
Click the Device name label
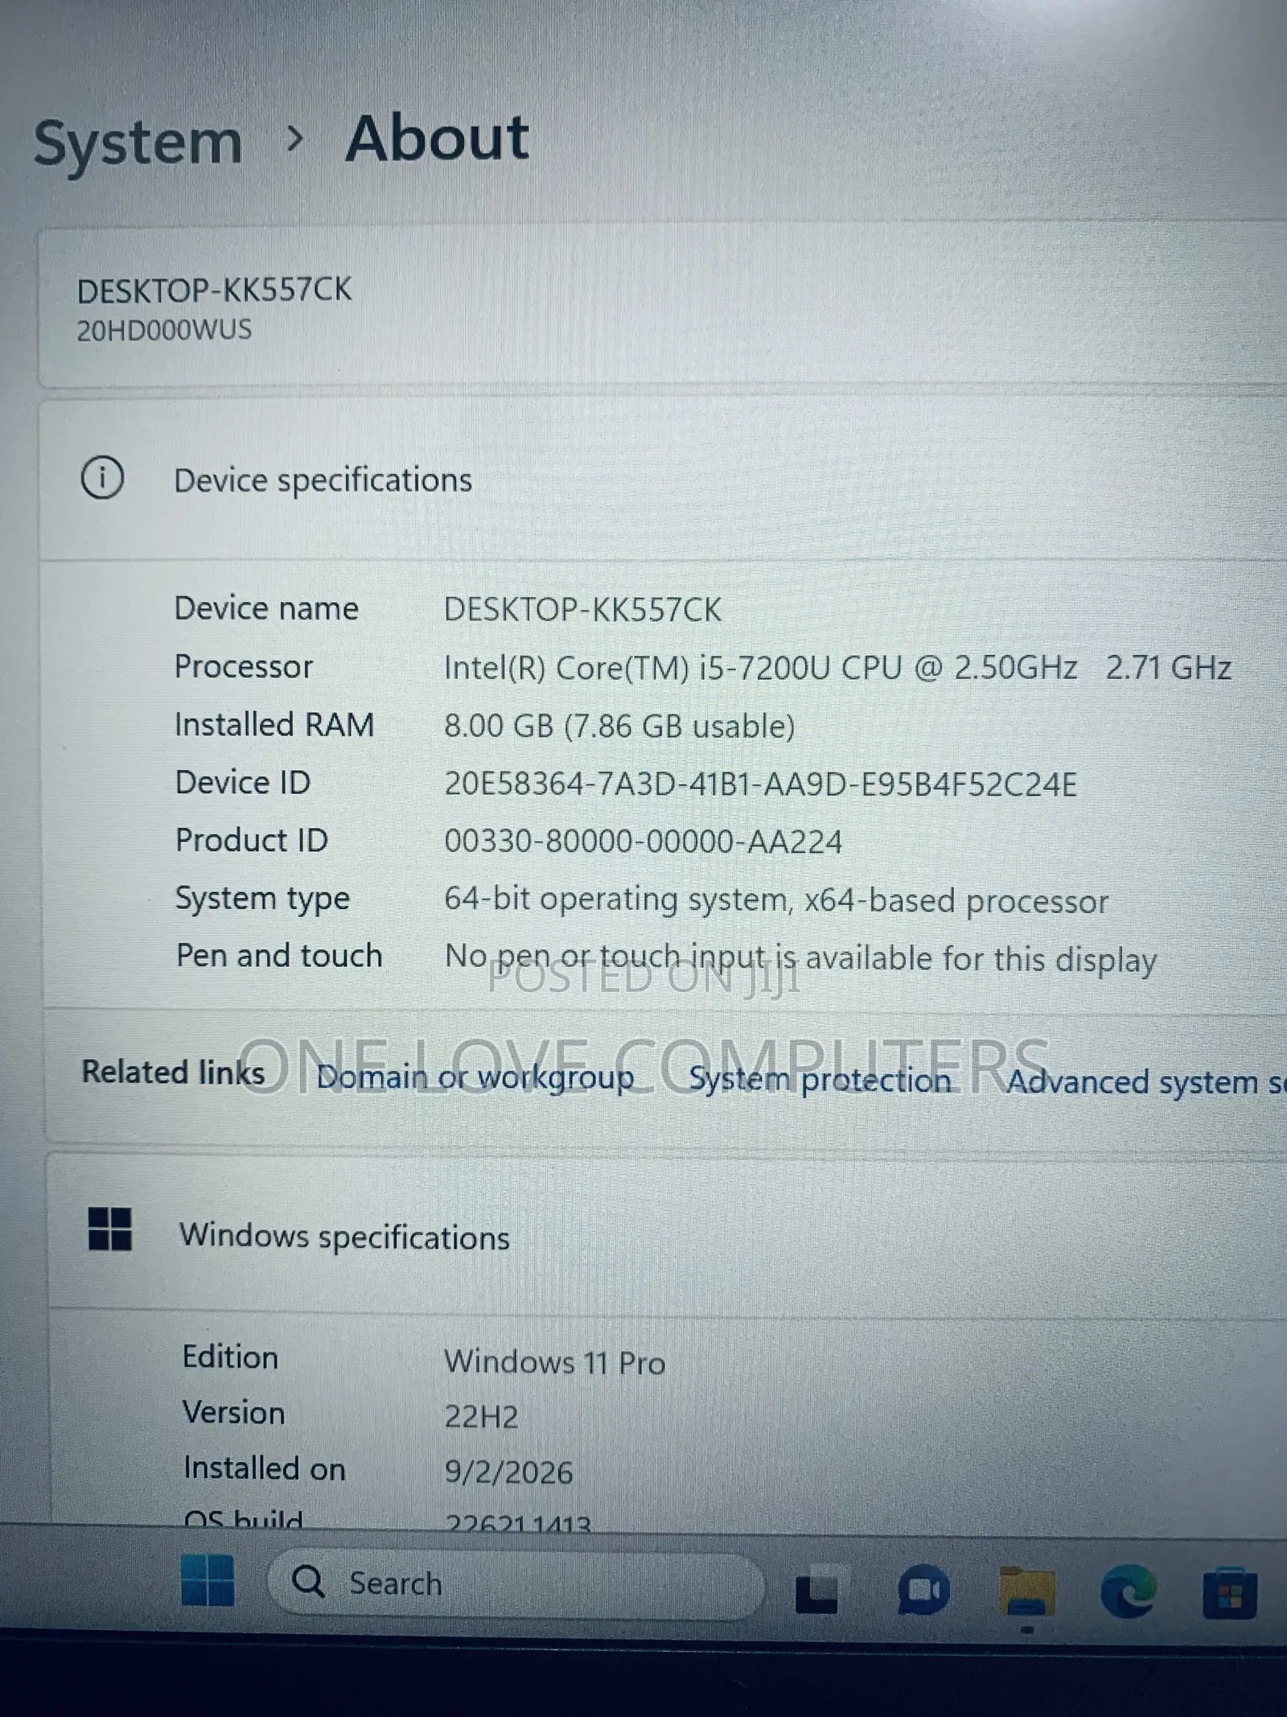pos(266,608)
